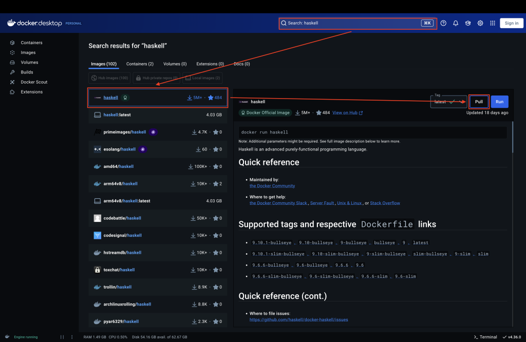Open the Containers section in the sidebar
Screen dimensions: 526x342
click(31, 43)
